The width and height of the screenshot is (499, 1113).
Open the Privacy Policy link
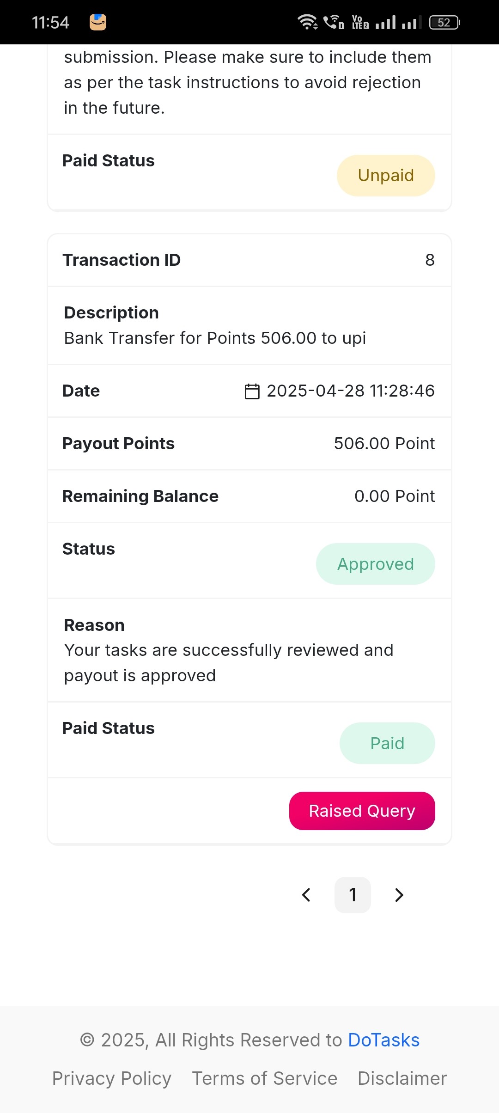(x=111, y=1078)
